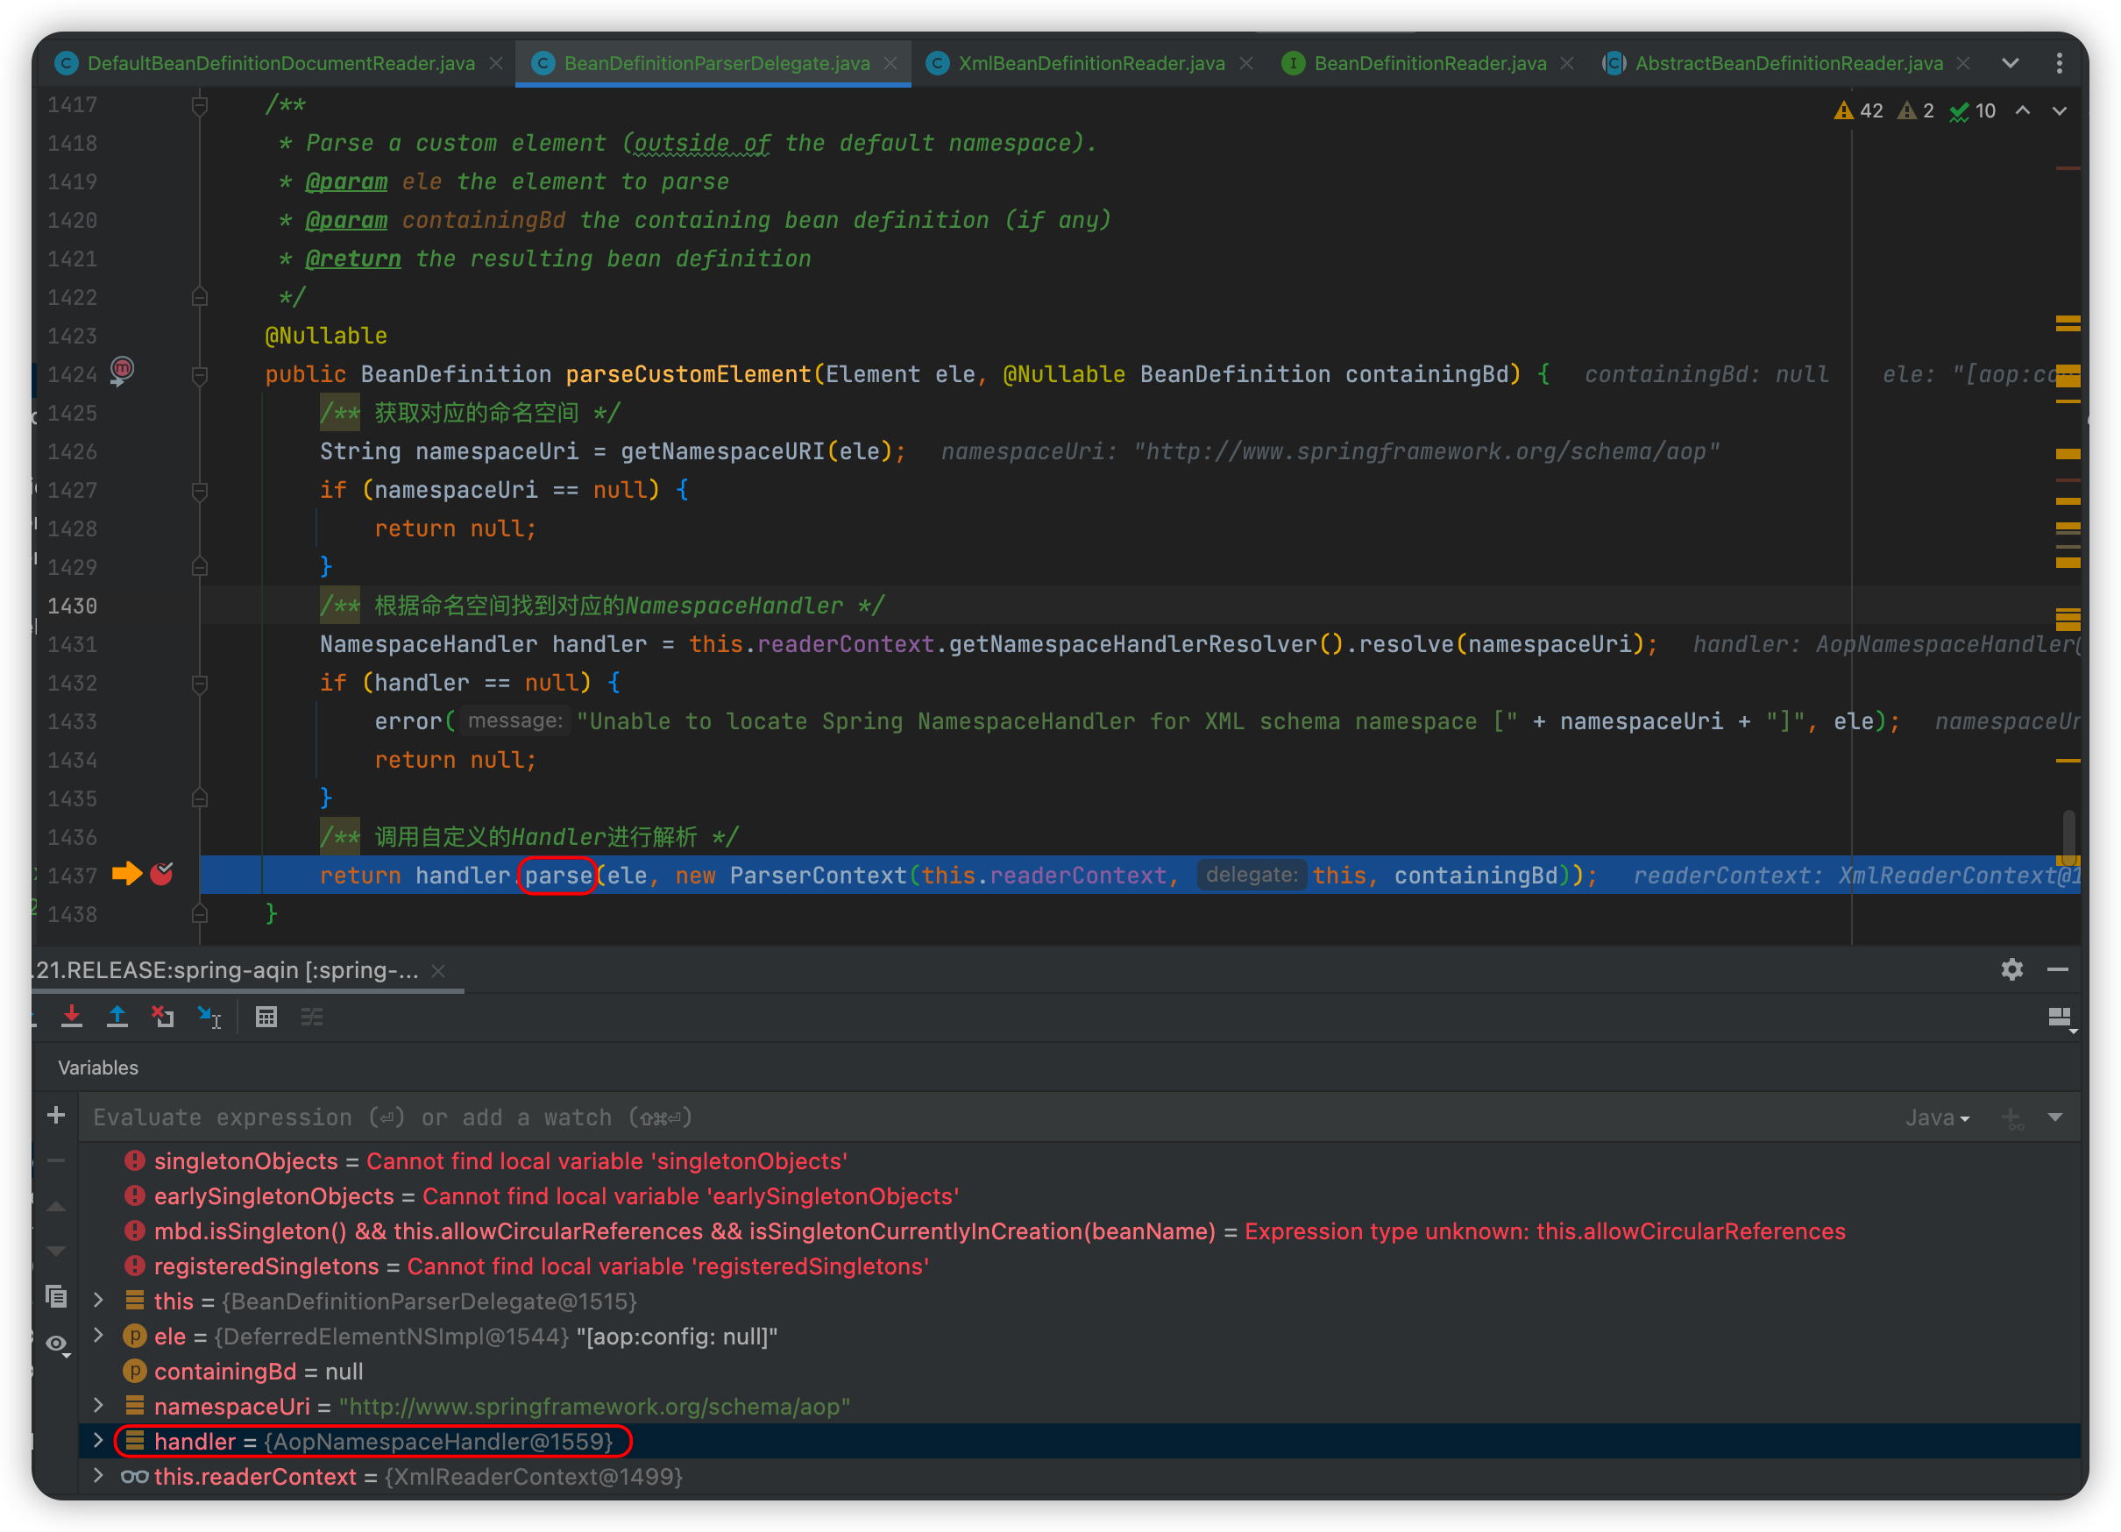This screenshot has height=1532, width=2121.
Task: Switch to the XmlBeanDefinitionReader.java tab
Action: pyautogui.click(x=1090, y=62)
